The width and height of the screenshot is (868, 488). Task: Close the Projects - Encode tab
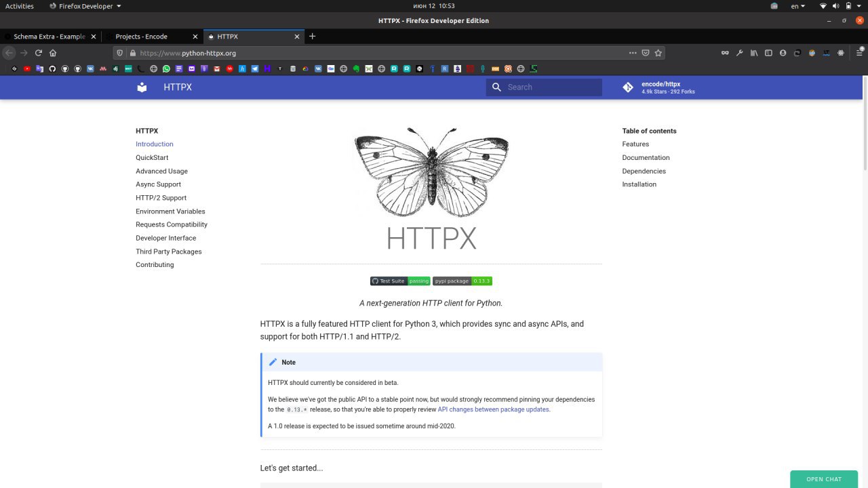196,36
